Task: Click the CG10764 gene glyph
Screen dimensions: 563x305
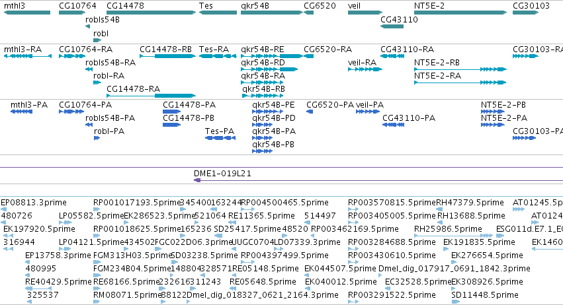Action: coord(72,13)
